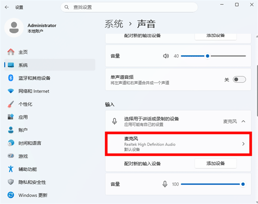Click the 选择用于讲话或录制的设备 text
This screenshot has height=204, width=258.
pyautogui.click(x=151, y=119)
